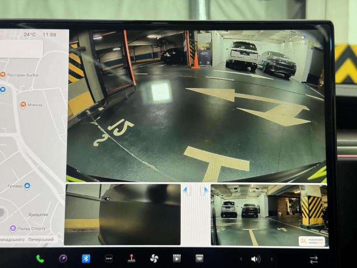Launch Arcade via the joystick icon
The height and width of the screenshot is (268, 357).
point(131,258)
